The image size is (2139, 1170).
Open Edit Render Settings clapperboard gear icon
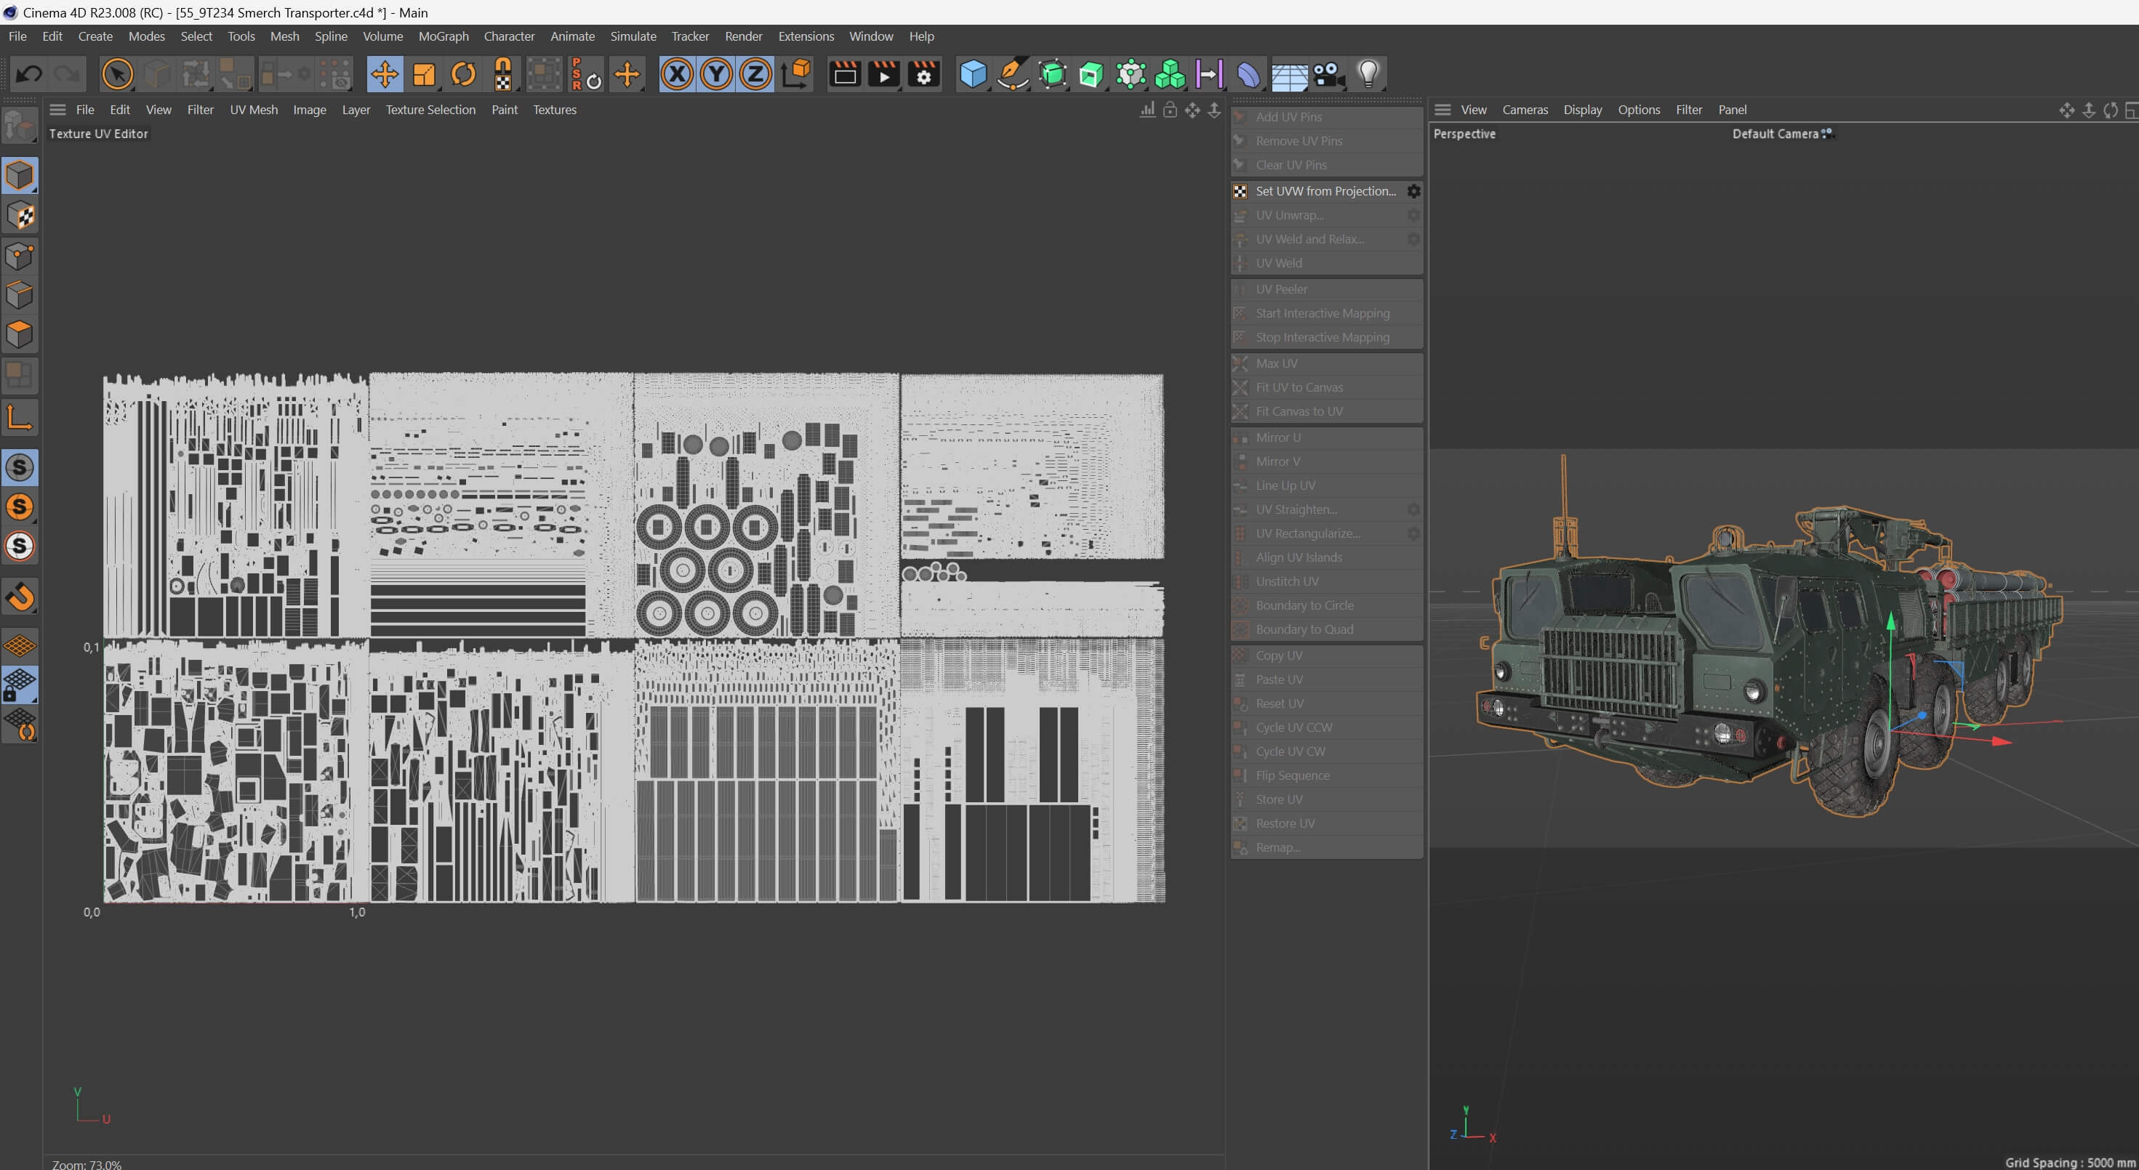tap(923, 75)
